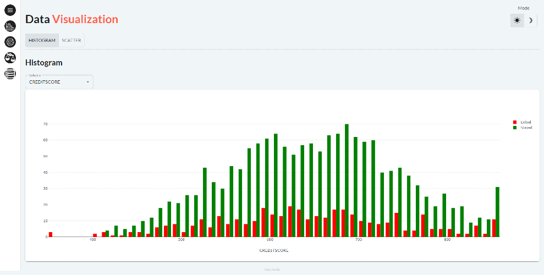The width and height of the screenshot is (544, 275).
Task: Click the rightmost green bar in the chart
Action: 497,212
